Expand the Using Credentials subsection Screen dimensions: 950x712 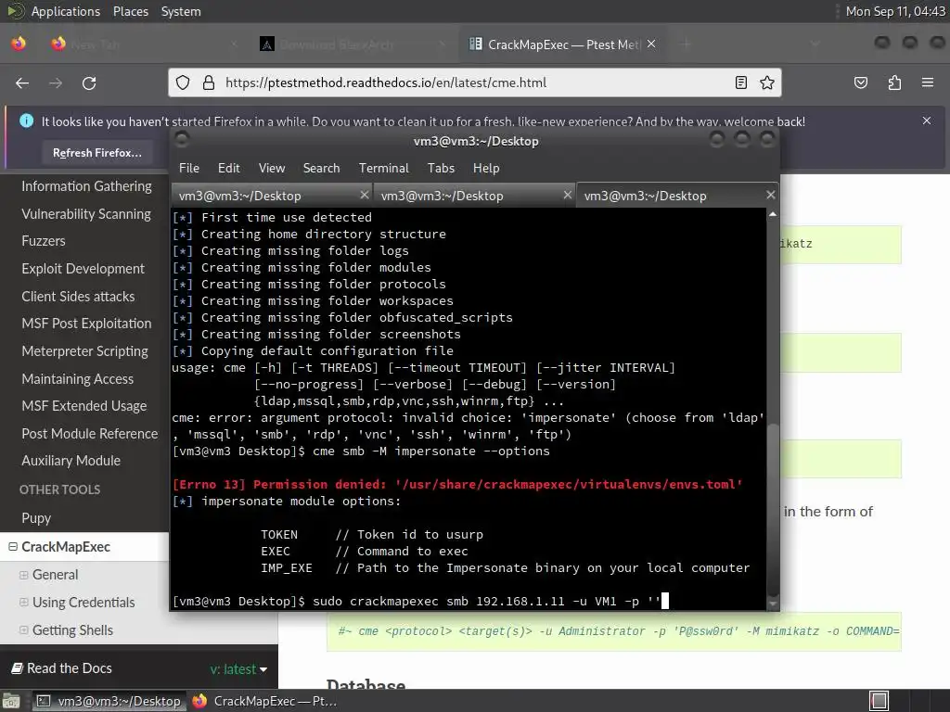[23, 603]
